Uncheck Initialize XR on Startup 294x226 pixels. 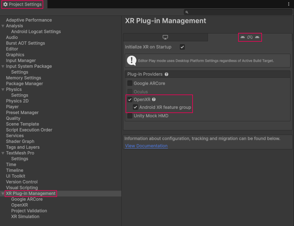[x=182, y=47]
